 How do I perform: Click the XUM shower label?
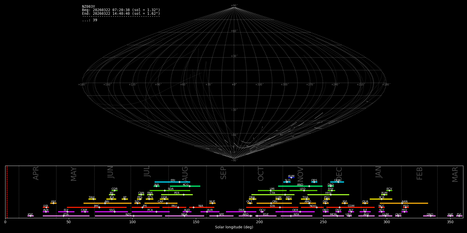point(384,193)
